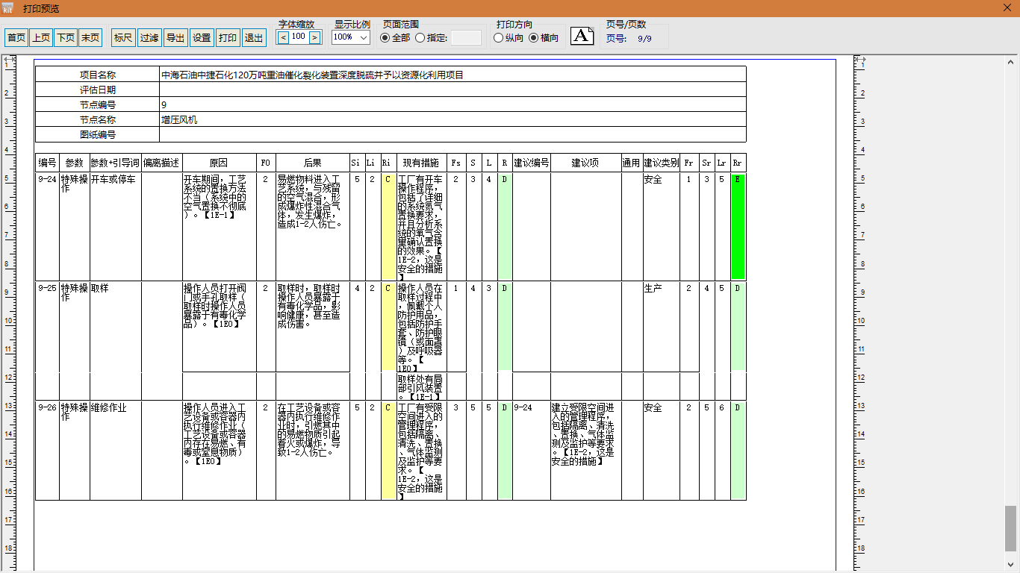Click the 后果 column header

pyautogui.click(x=313, y=162)
